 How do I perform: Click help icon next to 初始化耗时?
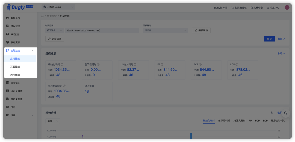click(x=62, y=64)
